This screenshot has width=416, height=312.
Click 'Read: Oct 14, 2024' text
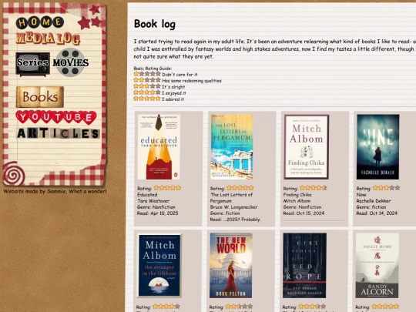click(x=377, y=213)
